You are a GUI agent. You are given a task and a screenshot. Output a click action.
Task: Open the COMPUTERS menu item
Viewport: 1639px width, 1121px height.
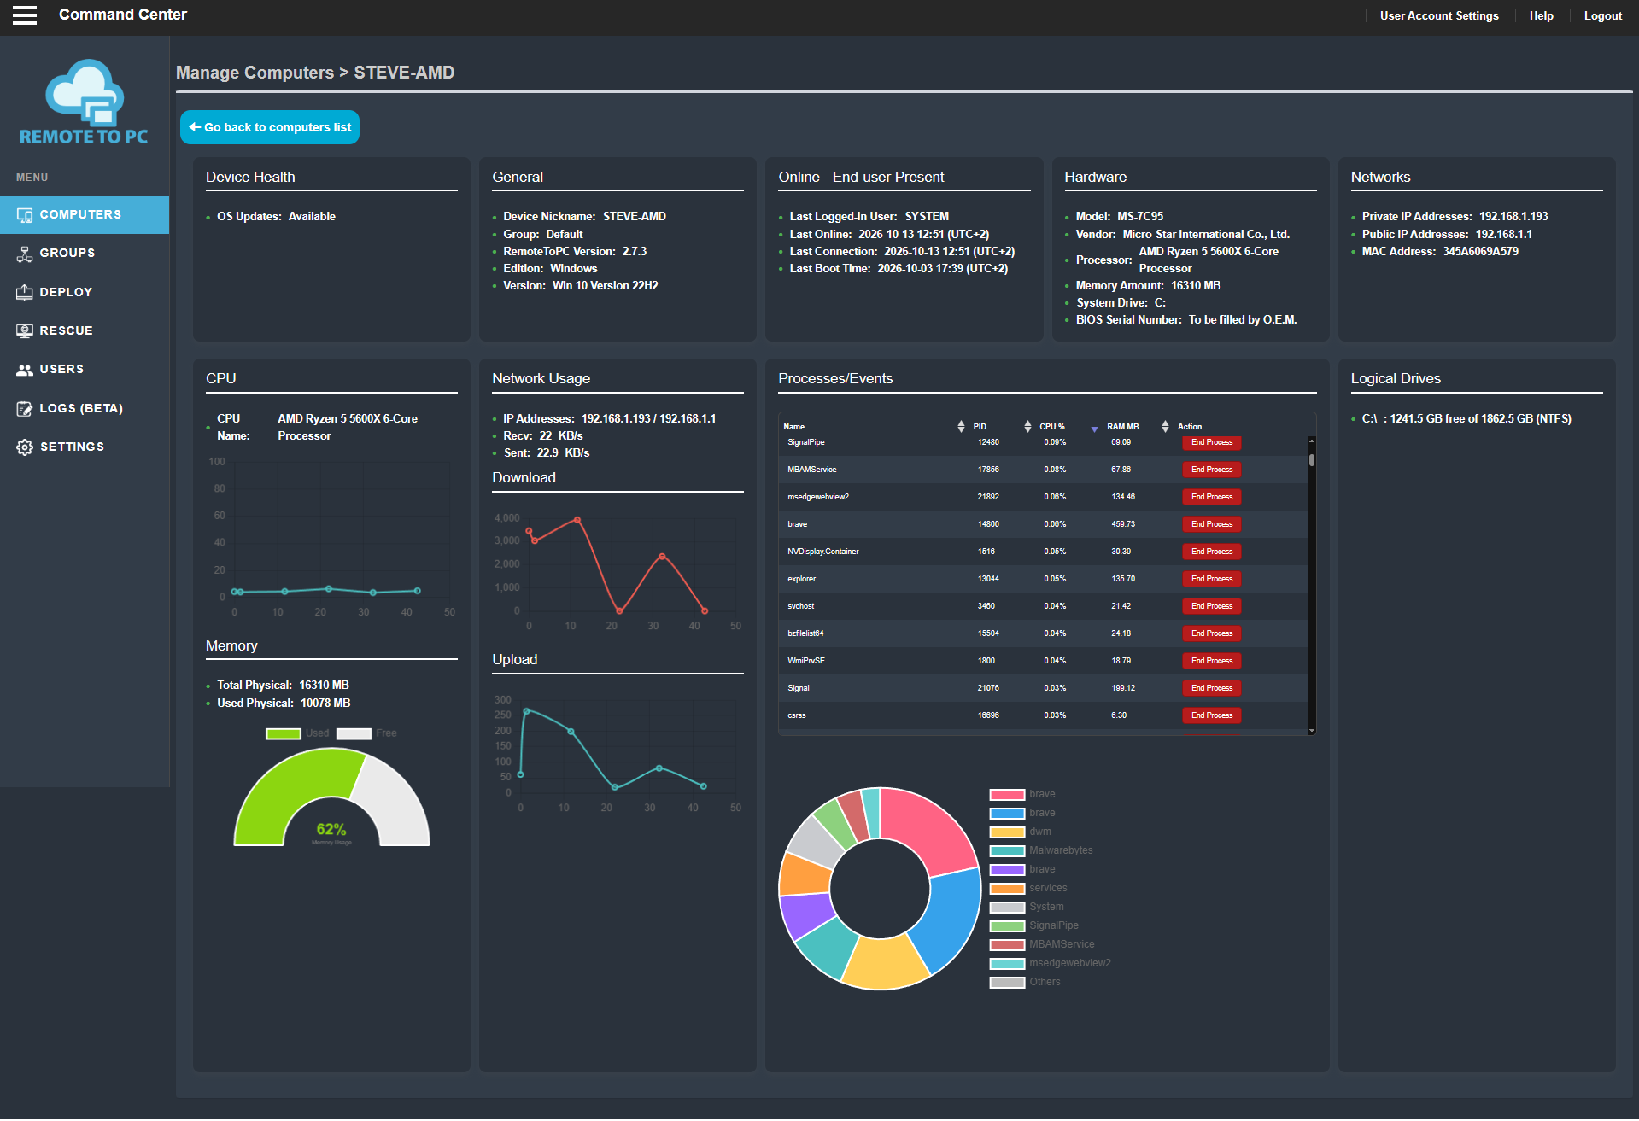[85, 215]
